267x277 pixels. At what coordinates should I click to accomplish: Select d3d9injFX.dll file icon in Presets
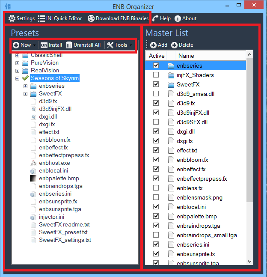click(33, 109)
